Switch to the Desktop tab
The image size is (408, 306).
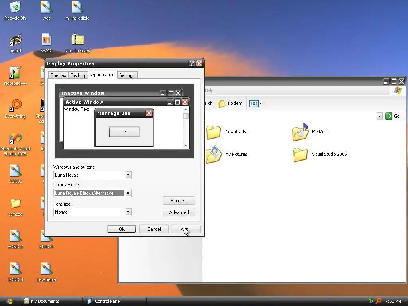[78, 75]
